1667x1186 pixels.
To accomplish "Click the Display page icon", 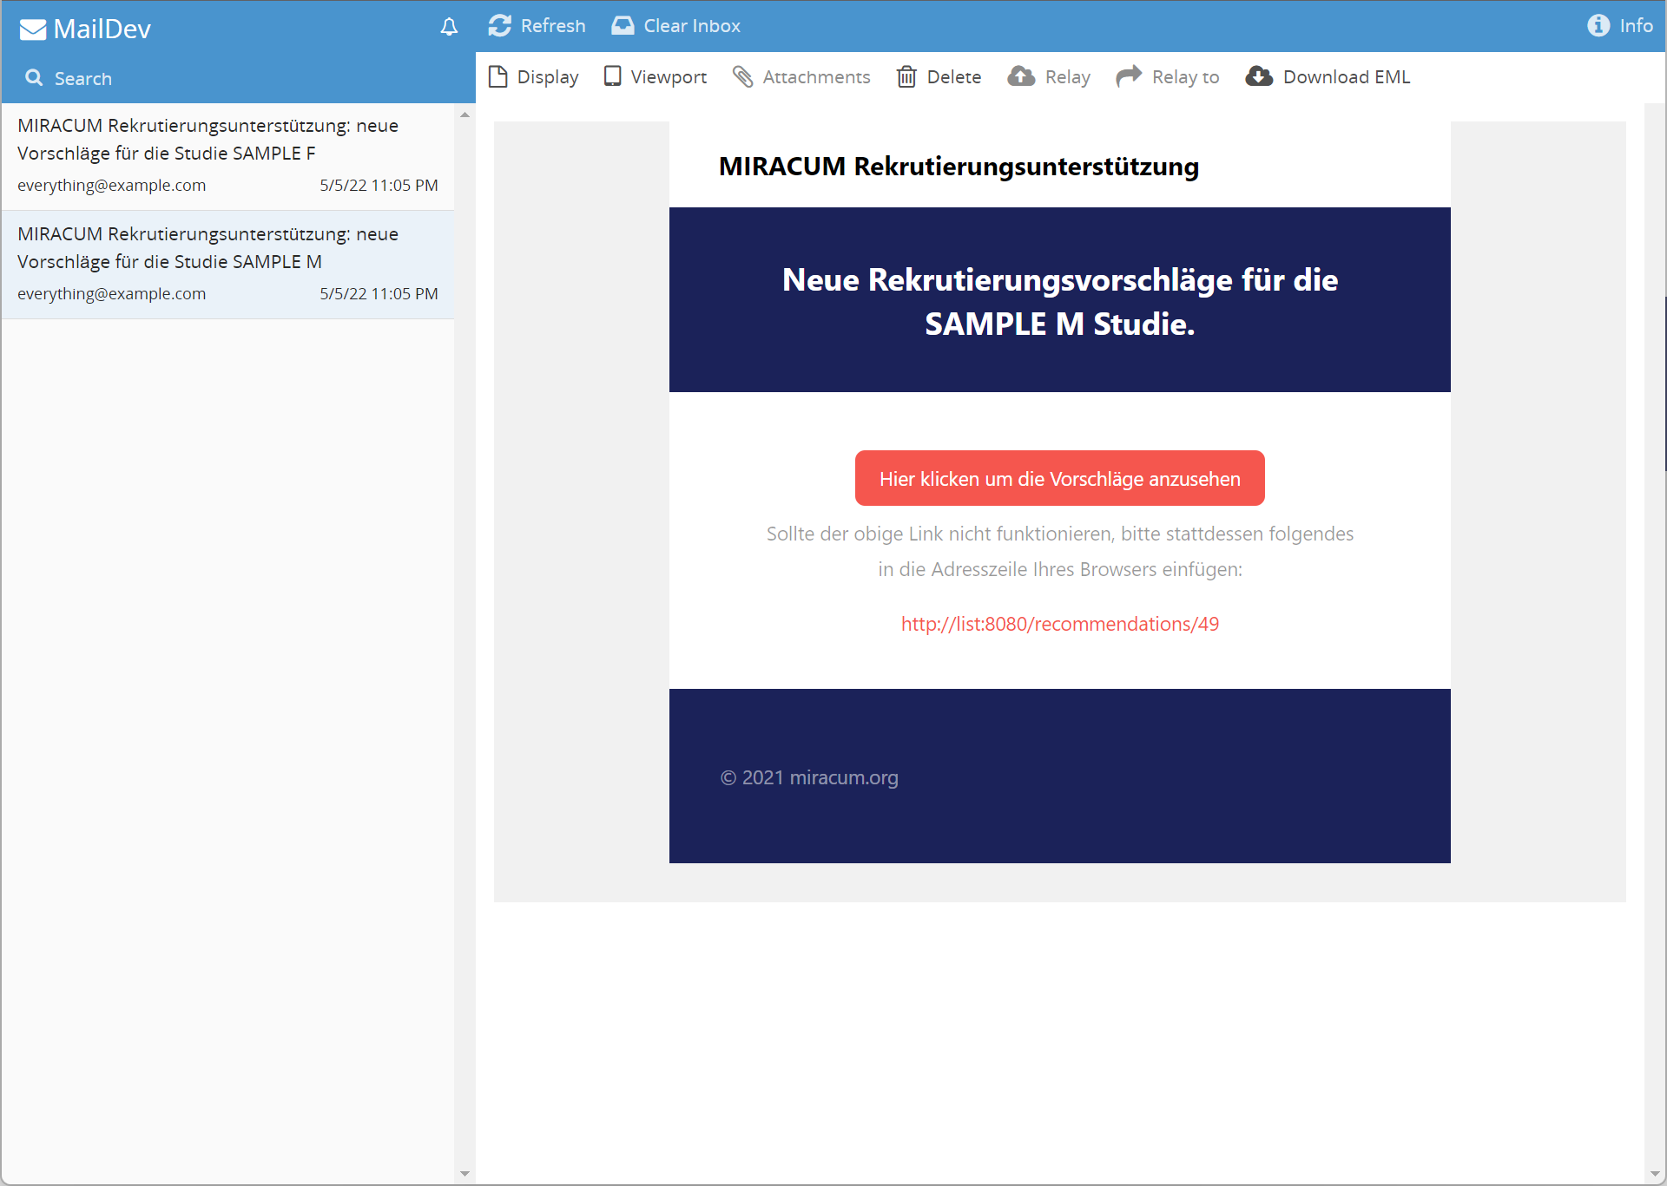I will 498,76.
